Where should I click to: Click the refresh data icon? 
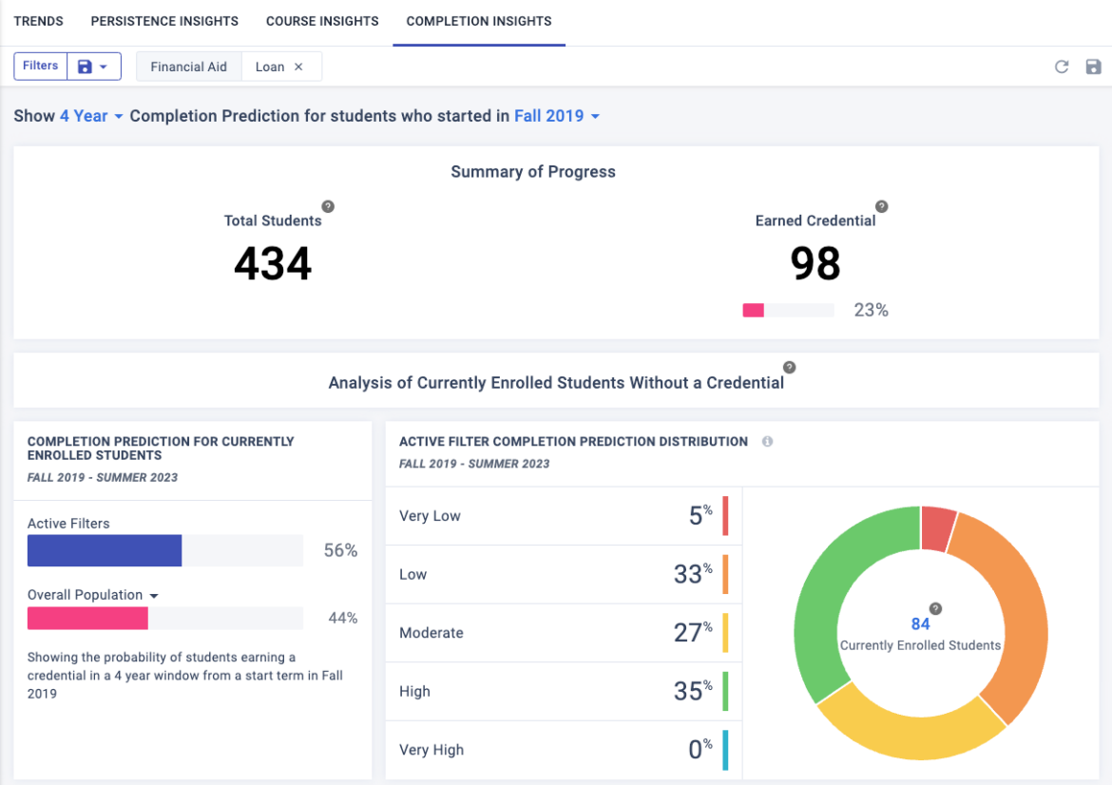click(x=1062, y=66)
